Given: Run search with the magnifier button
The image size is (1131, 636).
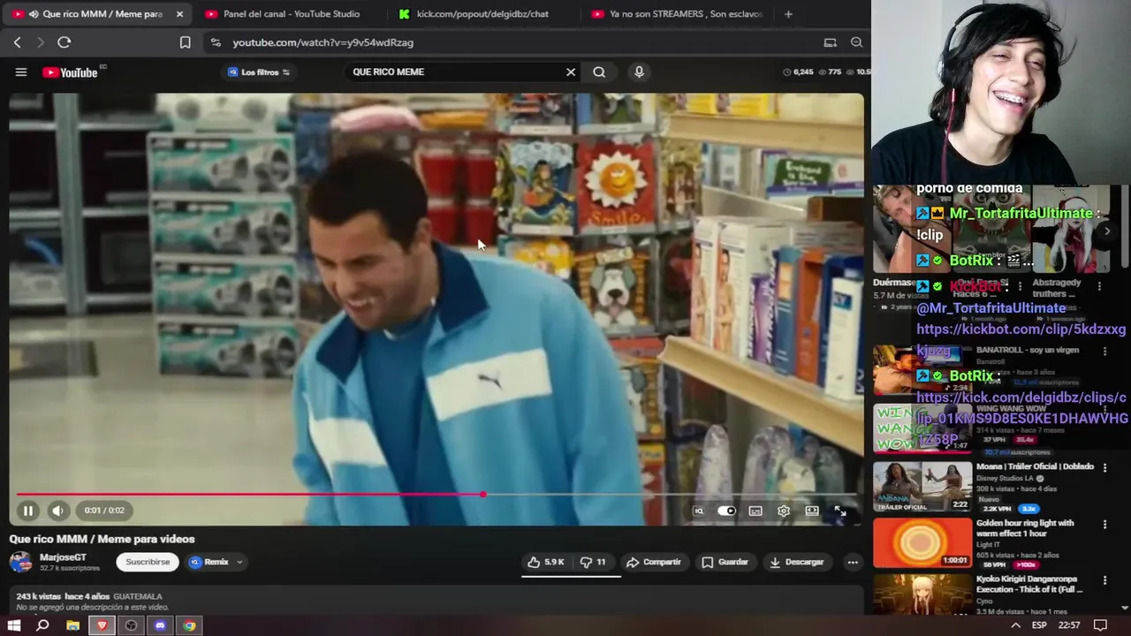Looking at the screenshot, I should pos(599,72).
